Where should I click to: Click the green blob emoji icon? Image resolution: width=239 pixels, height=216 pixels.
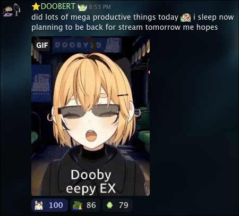click(x=109, y=205)
